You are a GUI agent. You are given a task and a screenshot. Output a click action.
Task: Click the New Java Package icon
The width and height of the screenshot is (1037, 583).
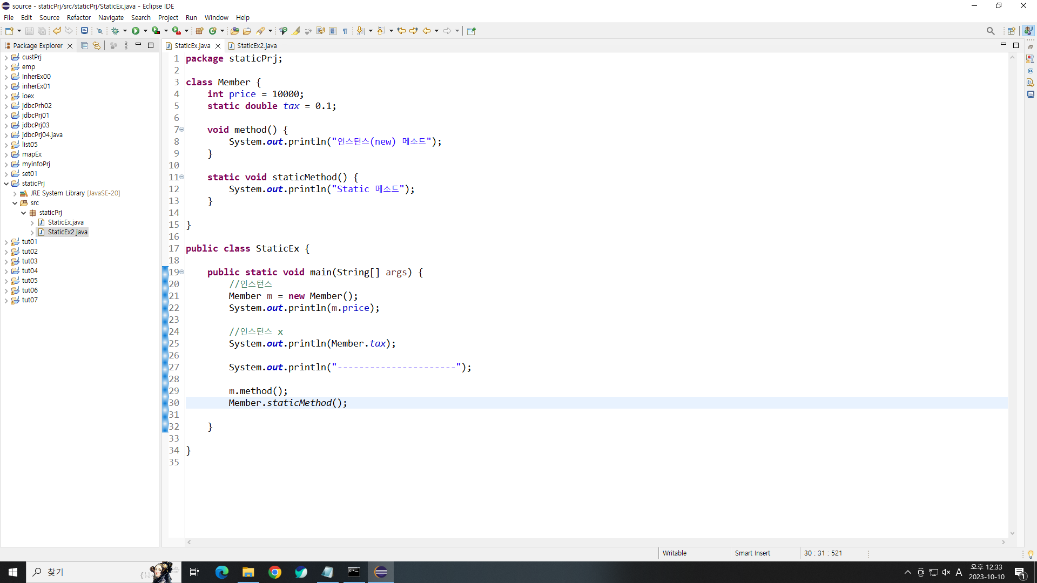pos(199,31)
